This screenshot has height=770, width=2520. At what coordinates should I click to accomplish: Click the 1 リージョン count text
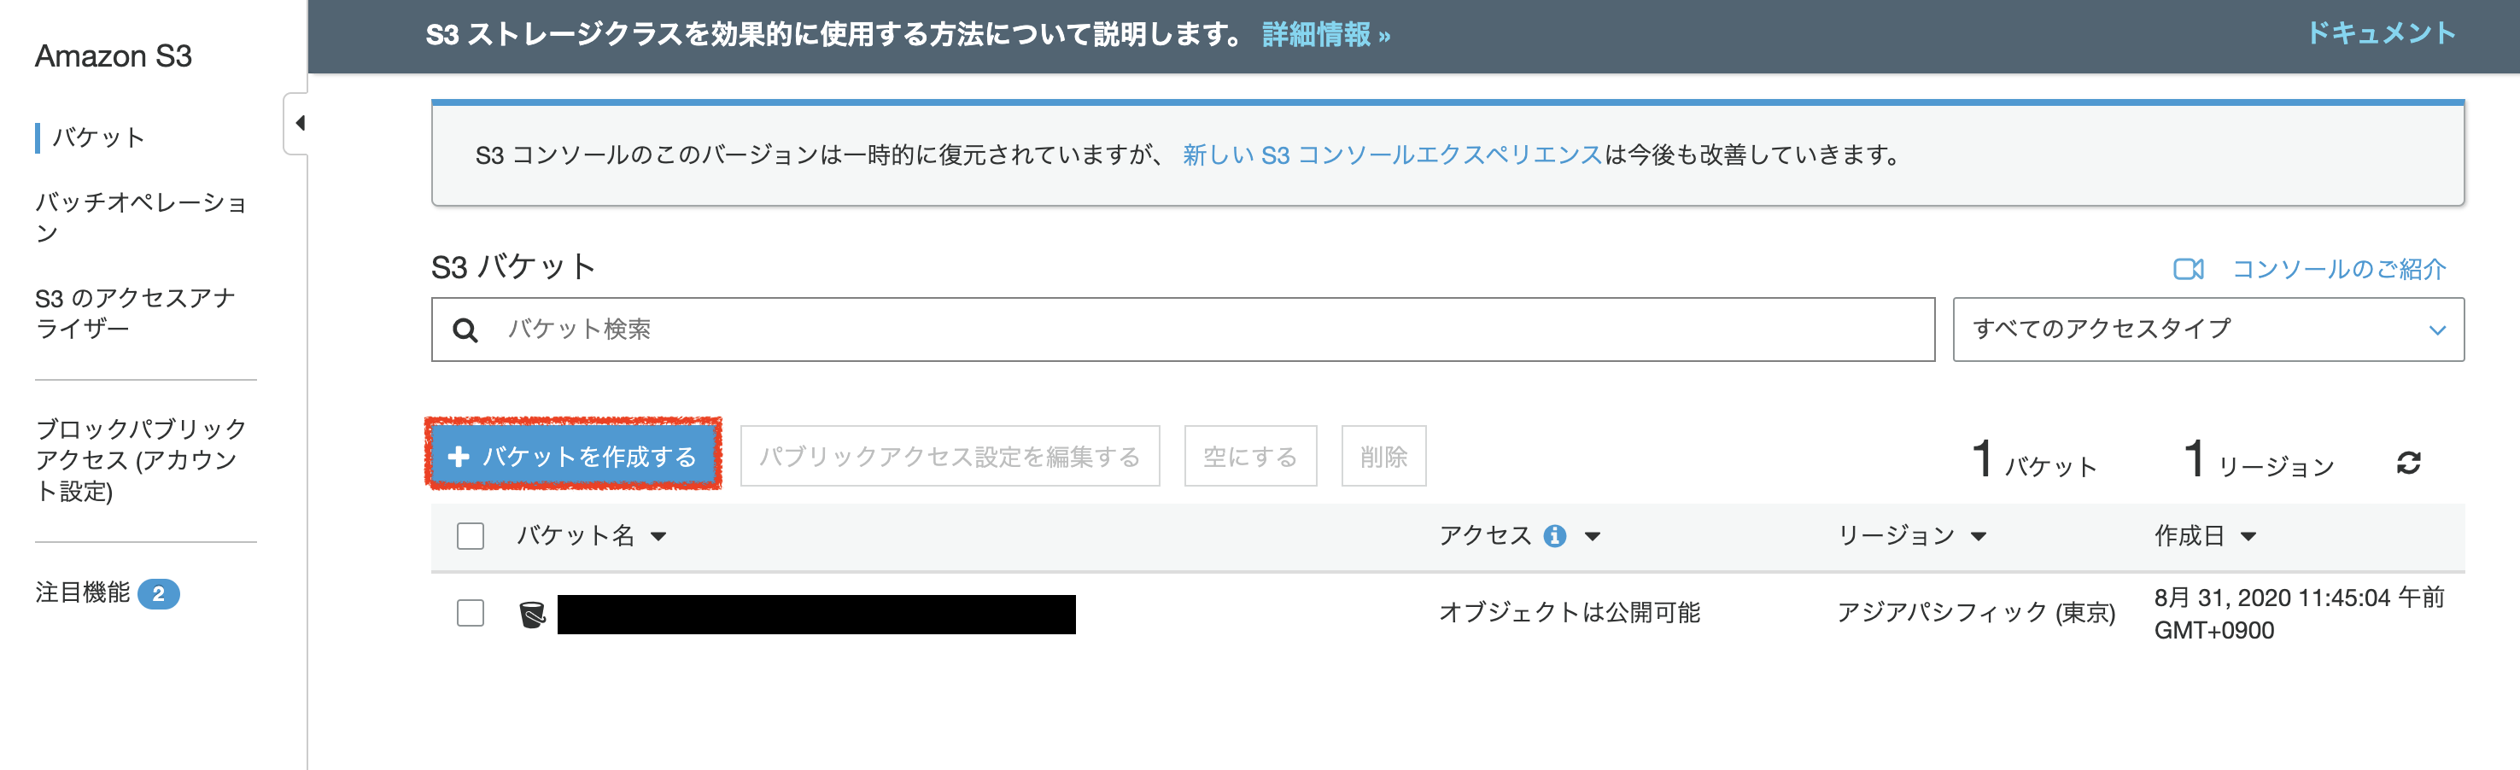click(2259, 460)
